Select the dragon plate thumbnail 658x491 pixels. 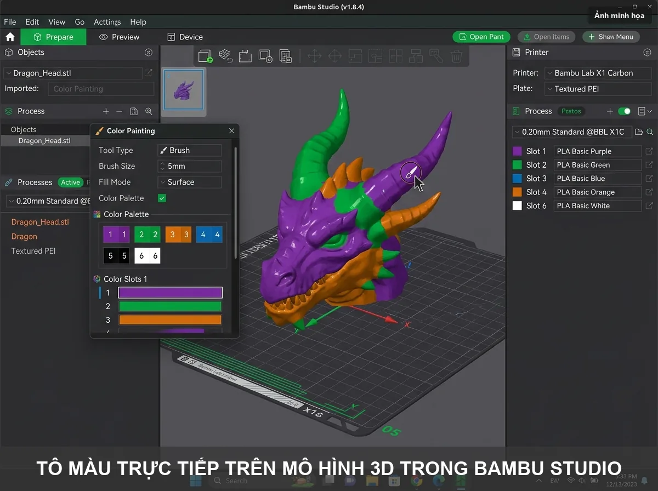(184, 89)
